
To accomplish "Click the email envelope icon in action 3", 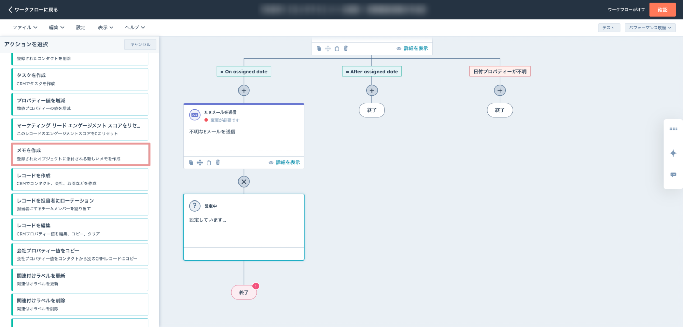I will (x=195, y=115).
